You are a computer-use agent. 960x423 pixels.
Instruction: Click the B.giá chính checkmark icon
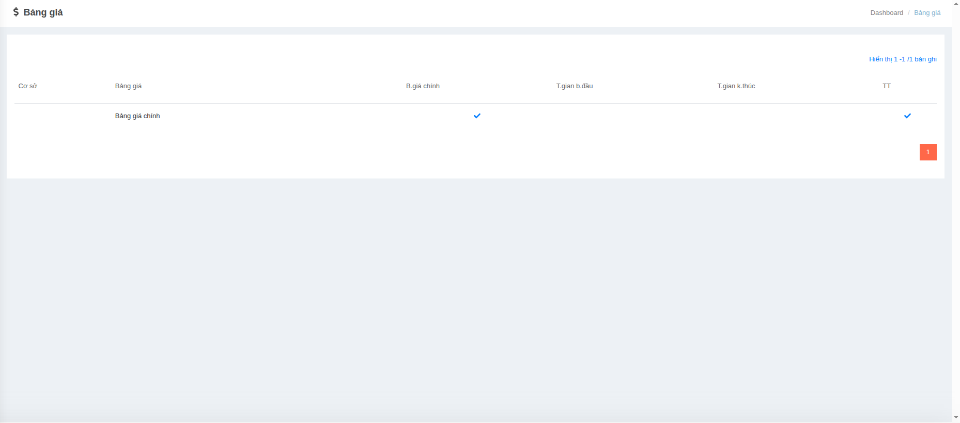pyautogui.click(x=477, y=116)
